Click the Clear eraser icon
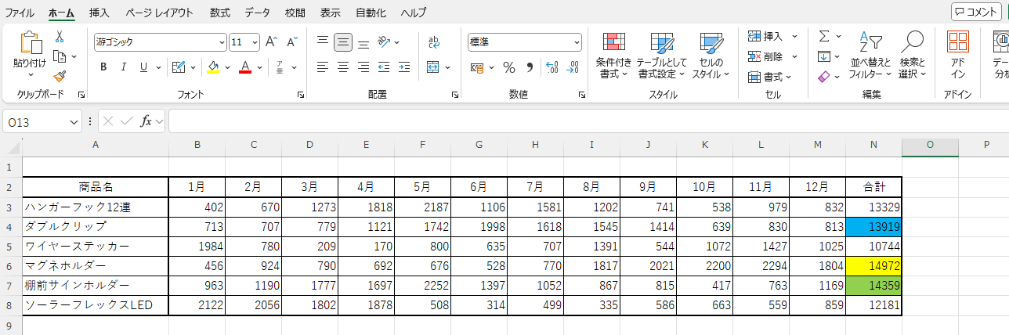 pyautogui.click(x=824, y=77)
